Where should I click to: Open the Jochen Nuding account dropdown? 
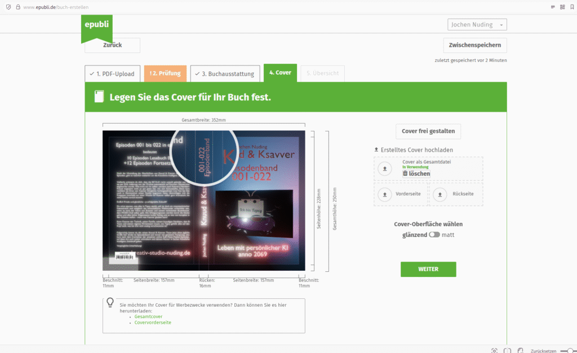click(x=477, y=25)
